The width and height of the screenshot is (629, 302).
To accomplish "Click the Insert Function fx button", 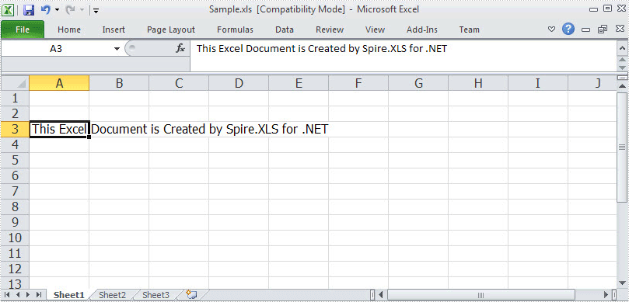I will [180, 49].
